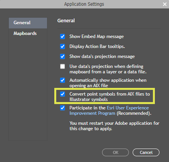Click the OK button
This screenshot has width=169, height=162.
[x=115, y=152]
